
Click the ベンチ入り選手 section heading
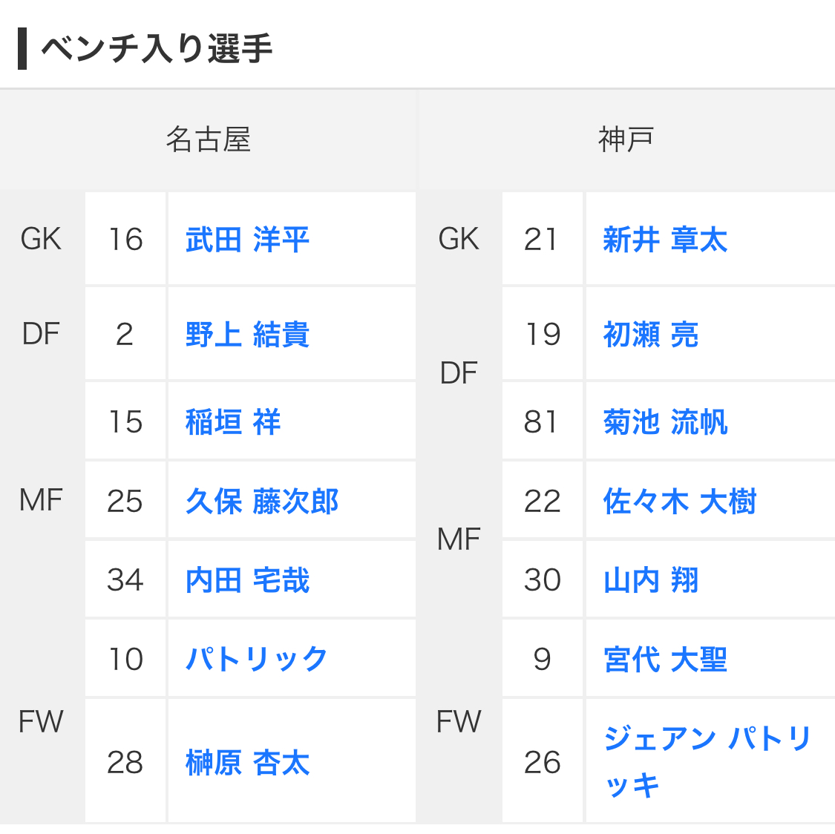[157, 49]
